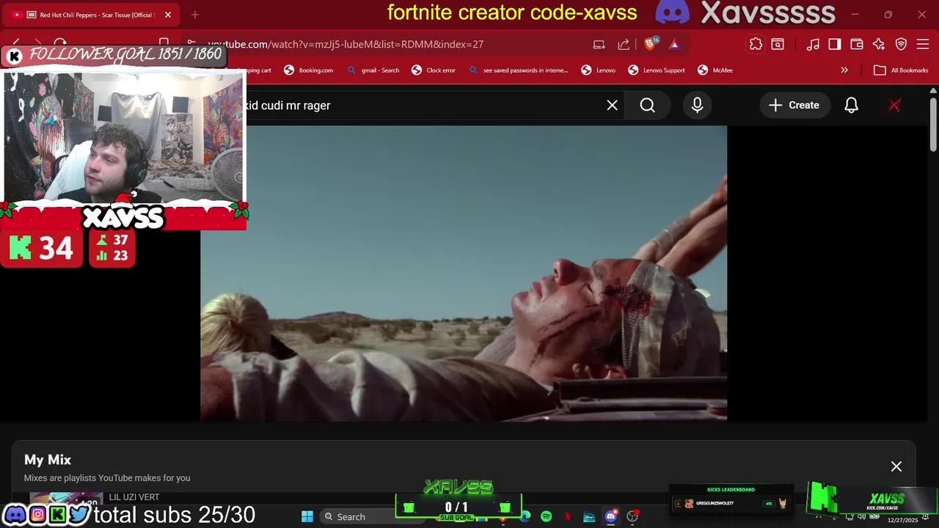
Task: Open Brave Rewards triangle icon
Action: click(x=674, y=45)
